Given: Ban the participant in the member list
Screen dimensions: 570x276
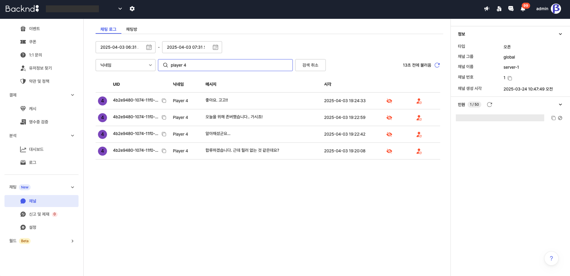Looking at the screenshot, I should click(x=560, y=118).
